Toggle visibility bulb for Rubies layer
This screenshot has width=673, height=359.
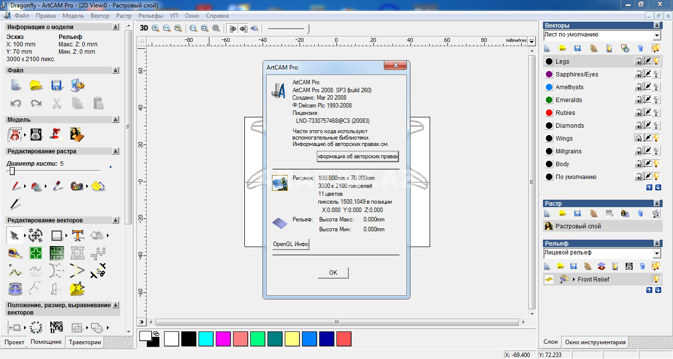click(x=656, y=112)
